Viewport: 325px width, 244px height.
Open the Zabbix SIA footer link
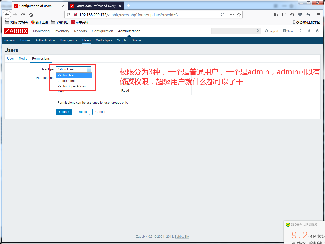(x=182, y=237)
